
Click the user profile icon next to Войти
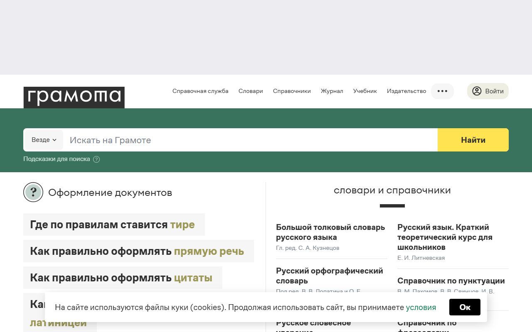(477, 91)
